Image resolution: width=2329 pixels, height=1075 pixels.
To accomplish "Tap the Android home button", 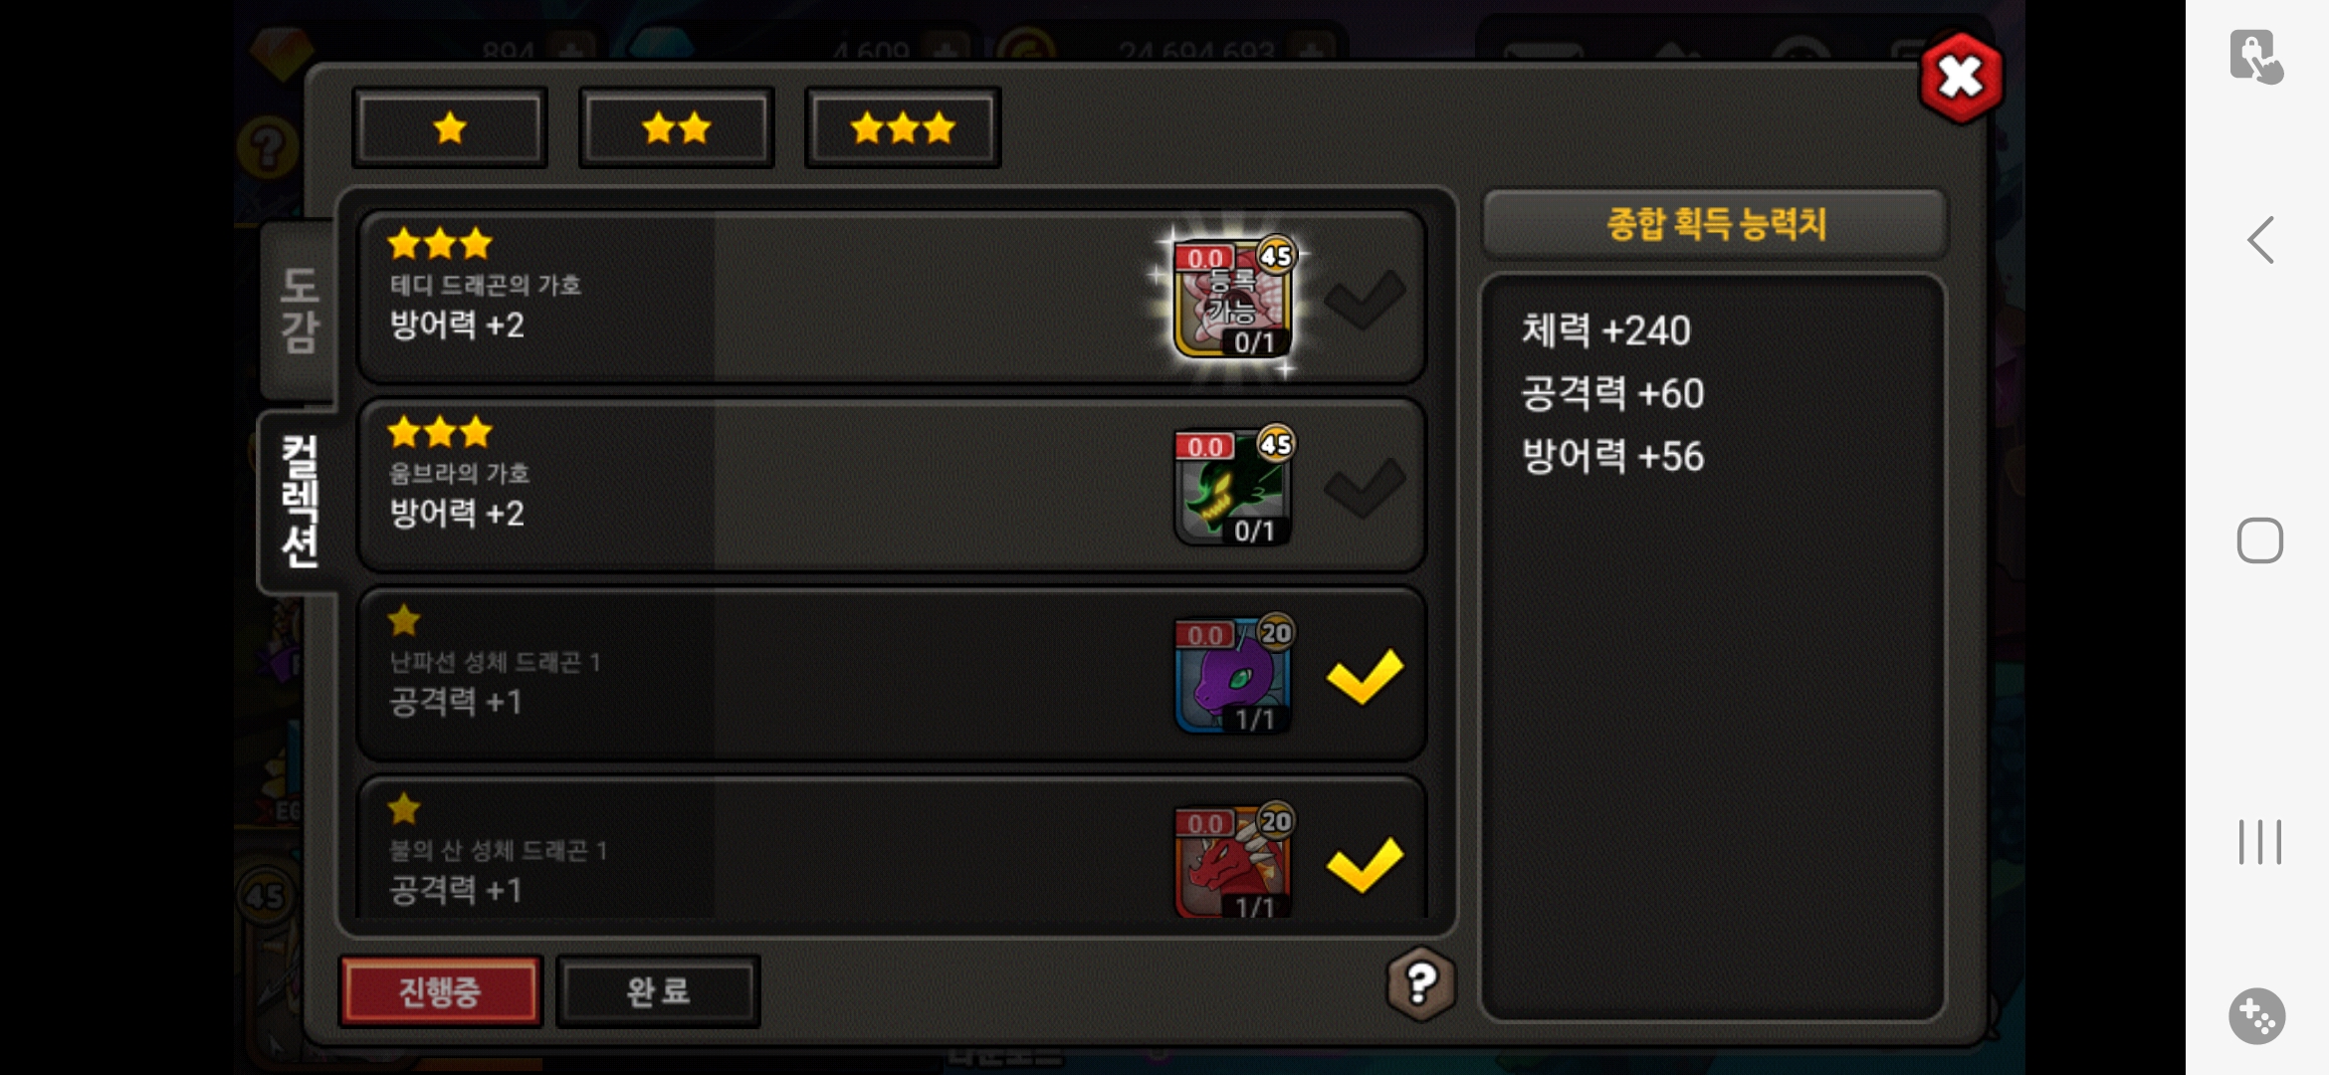I will click(x=2259, y=540).
